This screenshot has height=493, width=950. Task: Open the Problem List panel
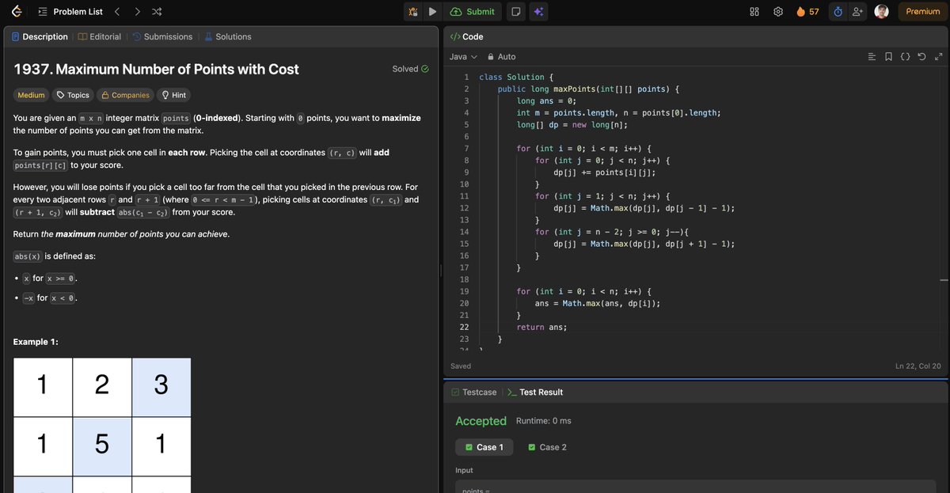pos(69,12)
